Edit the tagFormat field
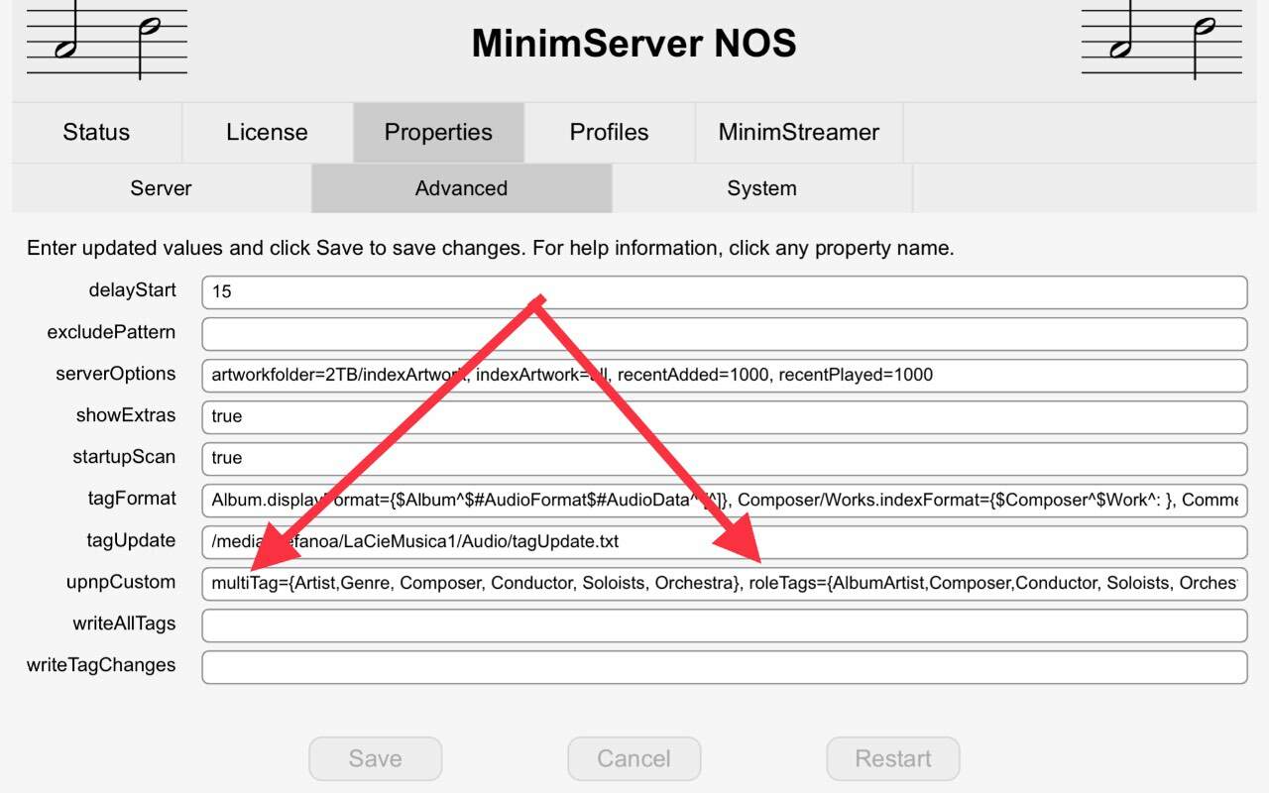 [x=724, y=501]
